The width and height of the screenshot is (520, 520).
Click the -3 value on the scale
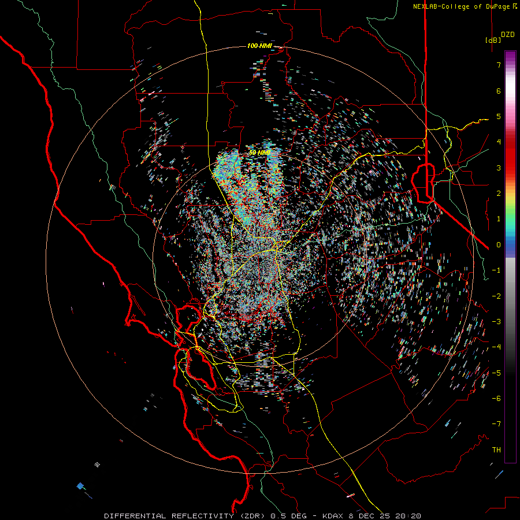(496, 322)
